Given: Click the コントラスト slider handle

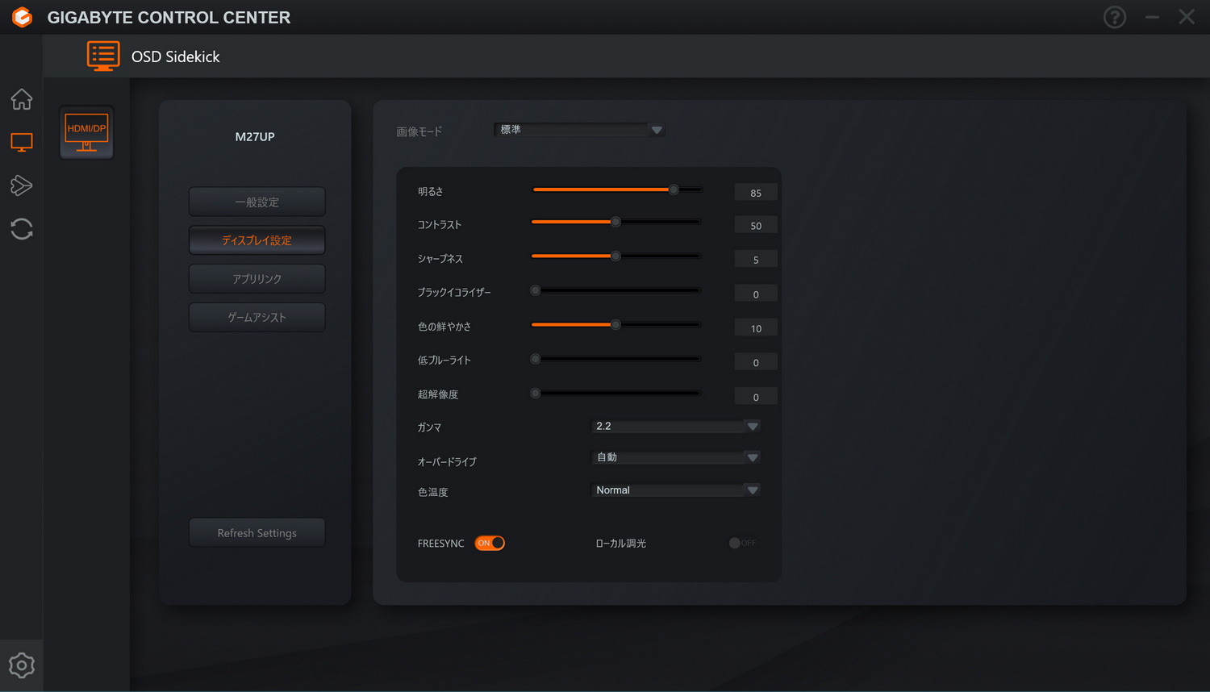Looking at the screenshot, I should tap(615, 222).
